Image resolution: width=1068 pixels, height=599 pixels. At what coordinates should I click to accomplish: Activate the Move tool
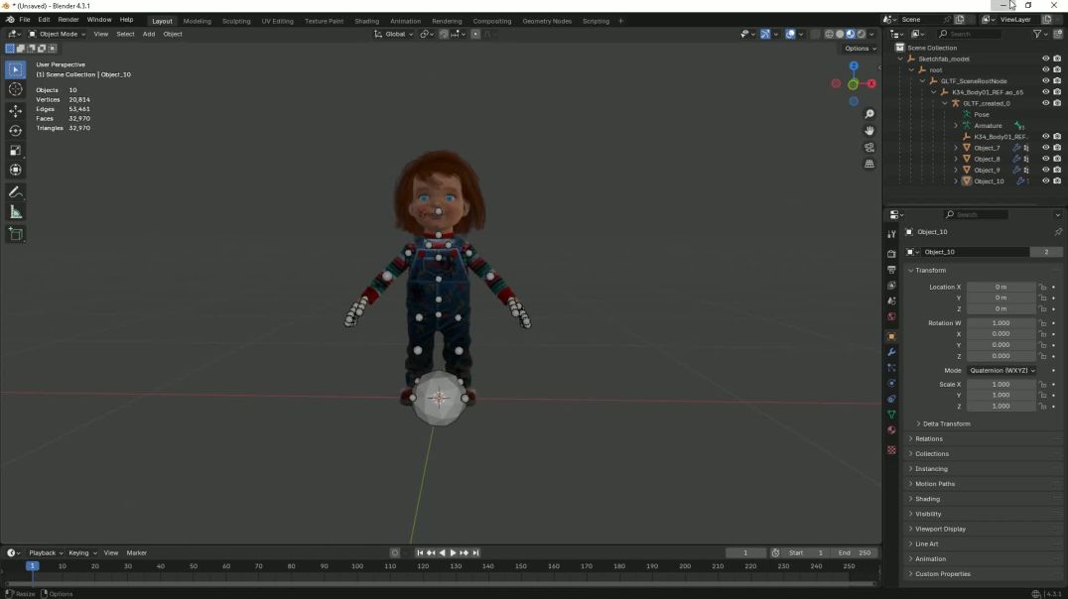tap(15, 111)
